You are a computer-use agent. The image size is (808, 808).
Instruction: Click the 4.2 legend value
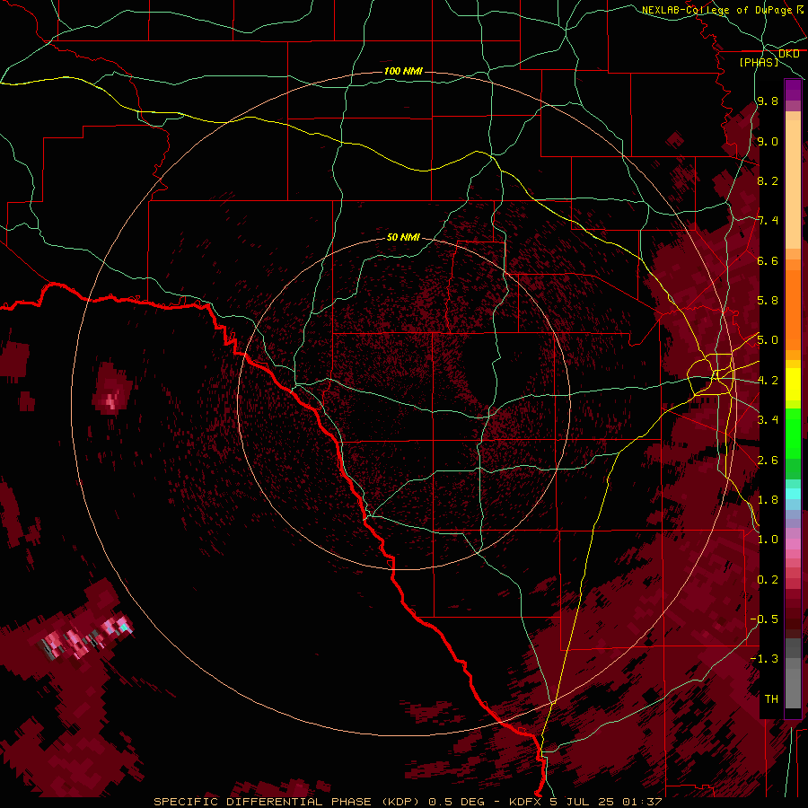pos(768,381)
